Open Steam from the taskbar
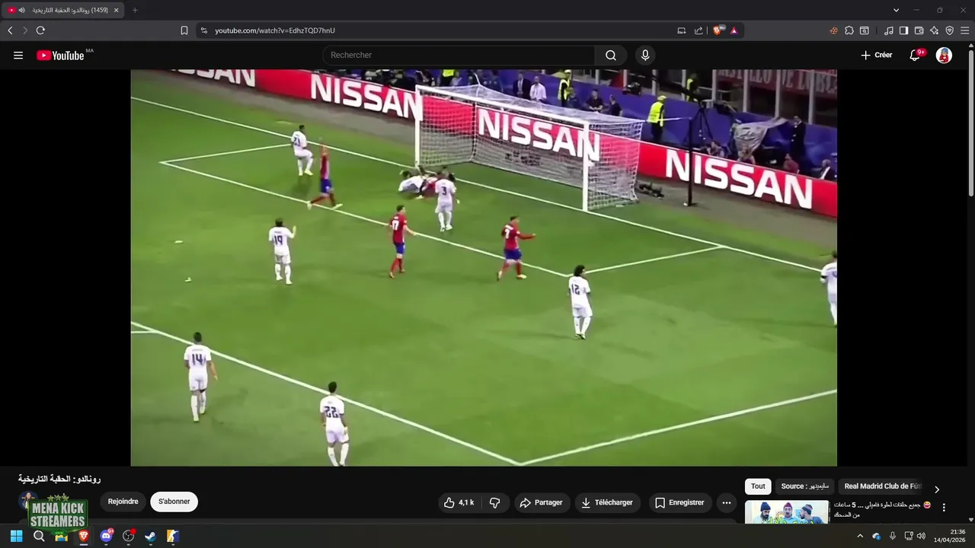This screenshot has height=548, width=975. pos(151,536)
